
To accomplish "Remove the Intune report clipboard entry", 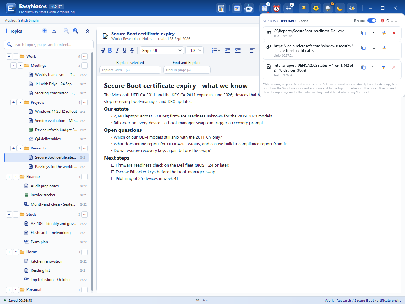I will point(394,67).
